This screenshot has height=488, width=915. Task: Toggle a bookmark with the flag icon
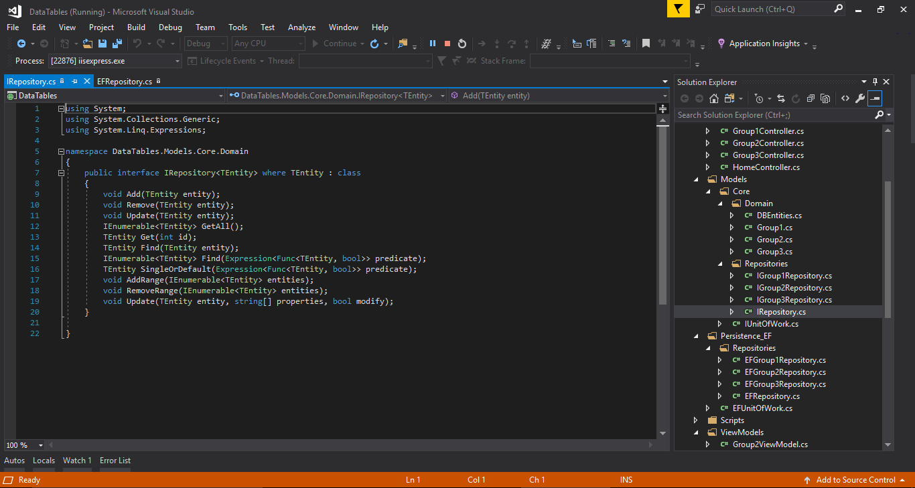coord(646,43)
